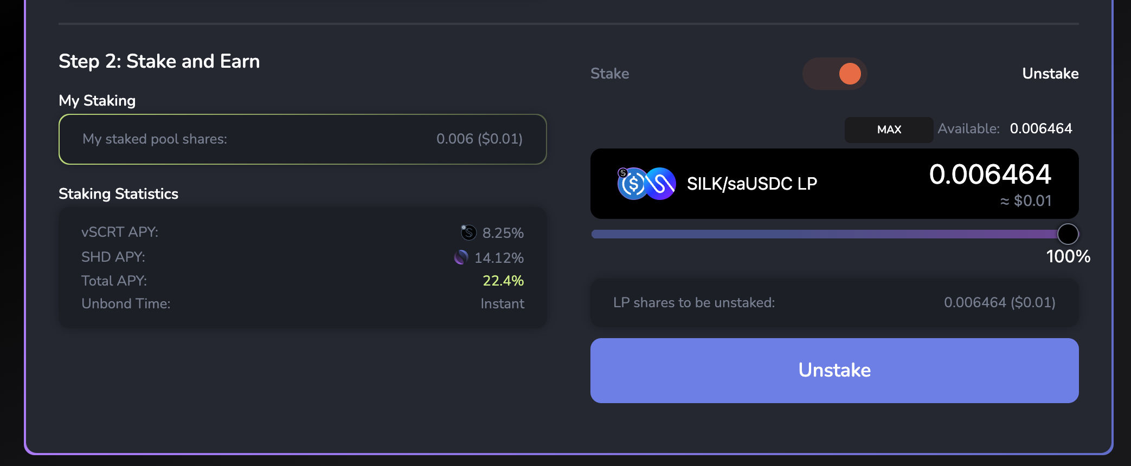This screenshot has height=466, width=1131.
Task: Toggle the Stake/Unstake switch
Action: (834, 74)
